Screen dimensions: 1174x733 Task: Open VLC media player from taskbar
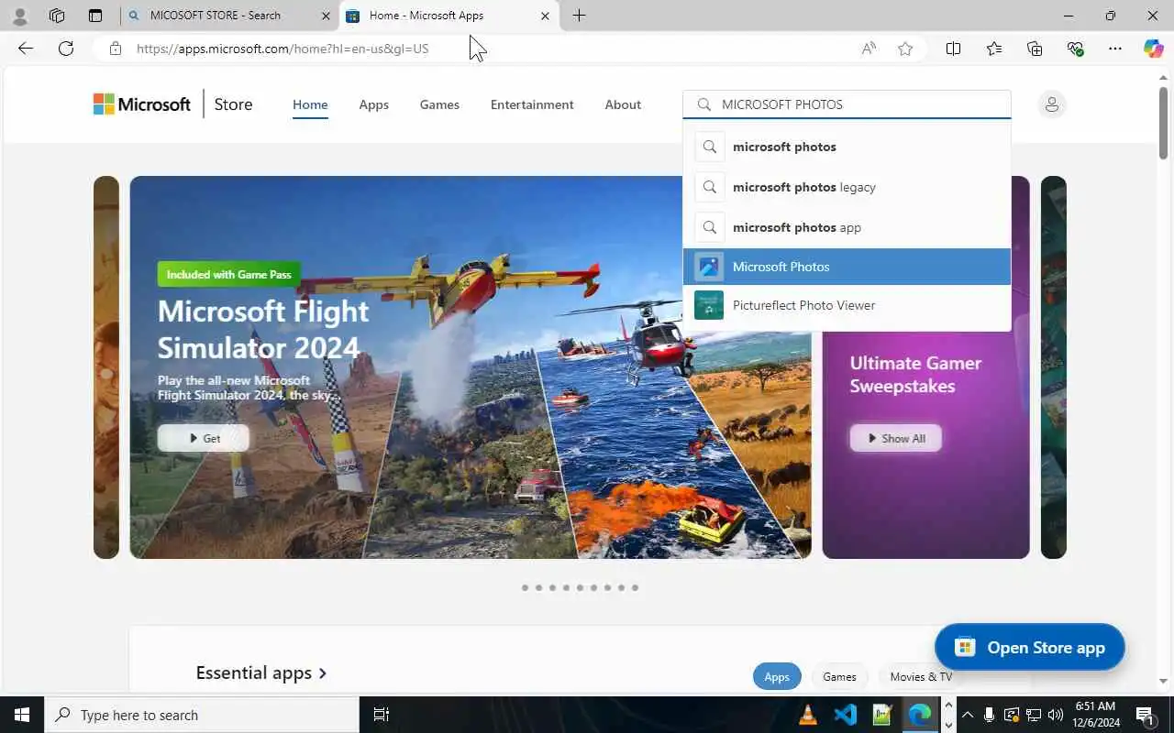point(808,715)
